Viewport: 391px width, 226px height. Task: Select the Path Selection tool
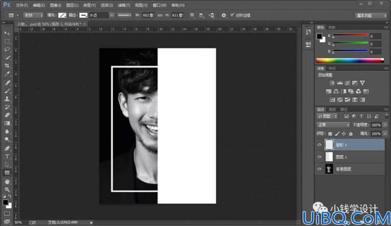[x=7, y=165]
